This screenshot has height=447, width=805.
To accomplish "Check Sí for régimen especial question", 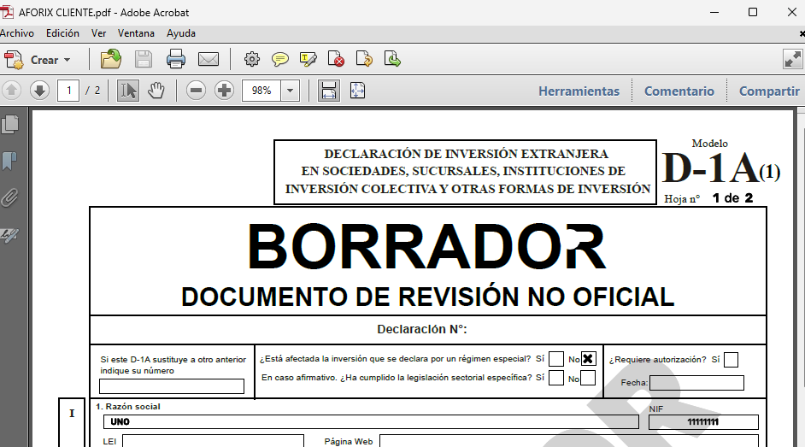I will tap(556, 360).
